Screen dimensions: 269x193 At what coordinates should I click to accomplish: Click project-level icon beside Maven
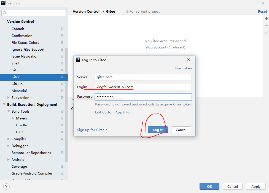[62, 118]
